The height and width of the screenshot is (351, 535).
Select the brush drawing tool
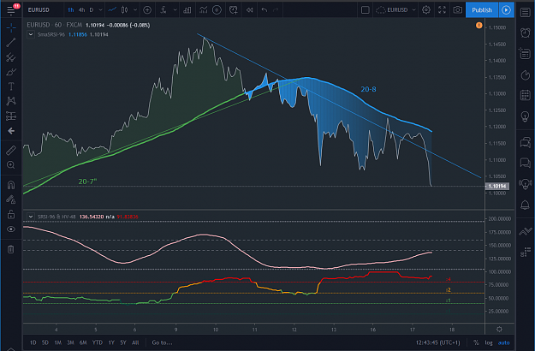[11, 72]
